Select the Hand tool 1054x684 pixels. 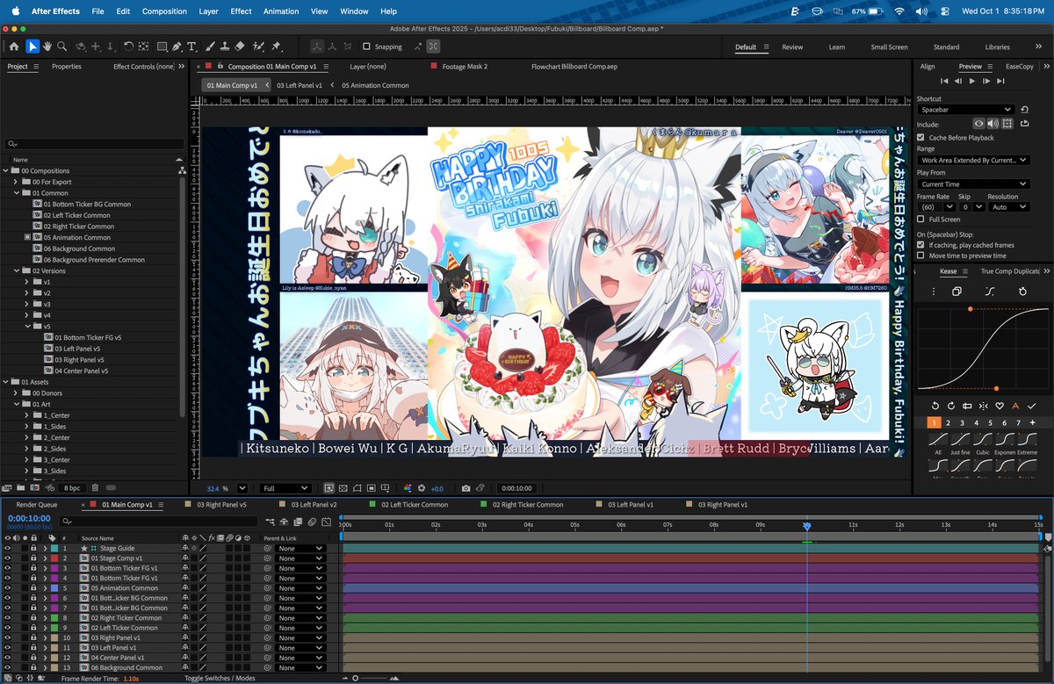[x=47, y=47]
